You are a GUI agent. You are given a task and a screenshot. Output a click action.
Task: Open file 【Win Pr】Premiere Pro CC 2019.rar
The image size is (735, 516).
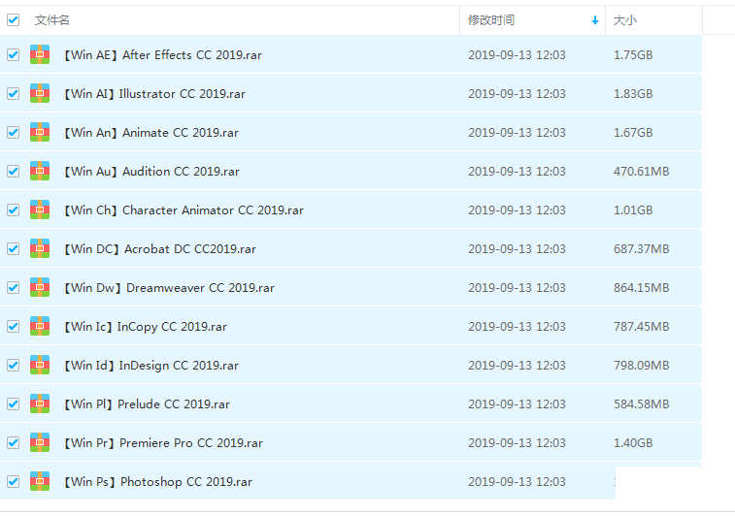click(163, 443)
